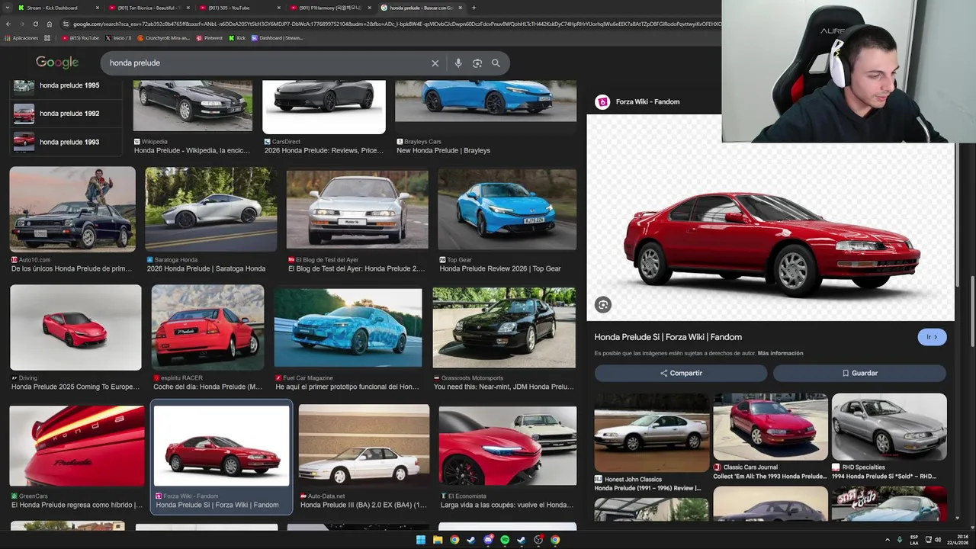
Task: Open the Auto-Data.net white Prelude thumbnail
Action: pos(364,446)
